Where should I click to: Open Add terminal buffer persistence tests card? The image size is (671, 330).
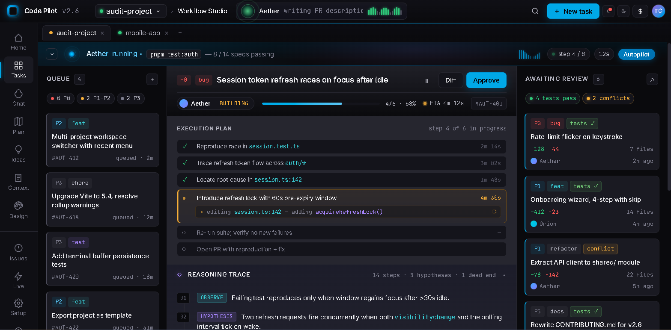pyautogui.click(x=102, y=259)
